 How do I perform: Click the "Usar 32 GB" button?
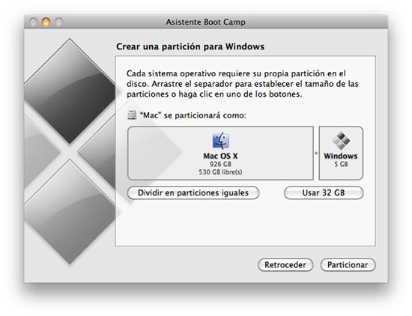(x=324, y=192)
